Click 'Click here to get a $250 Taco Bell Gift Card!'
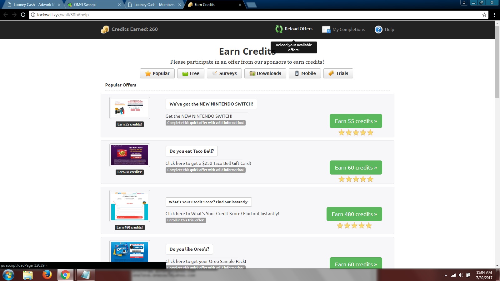Image resolution: width=500 pixels, height=281 pixels. click(208, 163)
